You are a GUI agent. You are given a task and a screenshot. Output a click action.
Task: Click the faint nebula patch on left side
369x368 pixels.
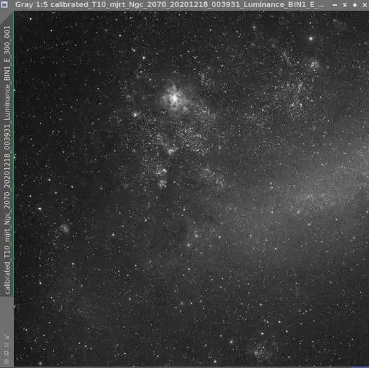tap(65, 228)
